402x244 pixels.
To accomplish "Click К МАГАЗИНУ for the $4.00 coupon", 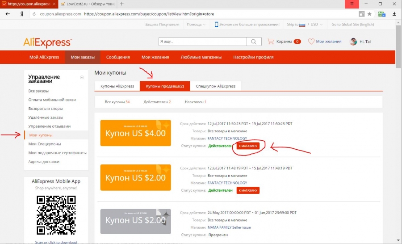I will (x=248, y=146).
